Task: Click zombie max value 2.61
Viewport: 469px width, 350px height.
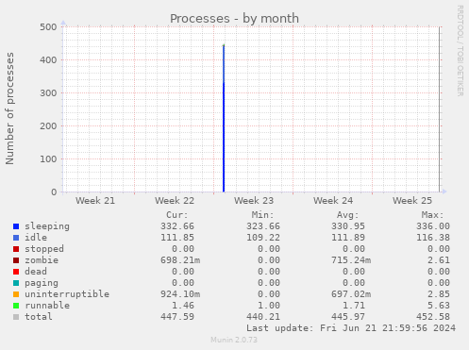Action: coord(439,260)
